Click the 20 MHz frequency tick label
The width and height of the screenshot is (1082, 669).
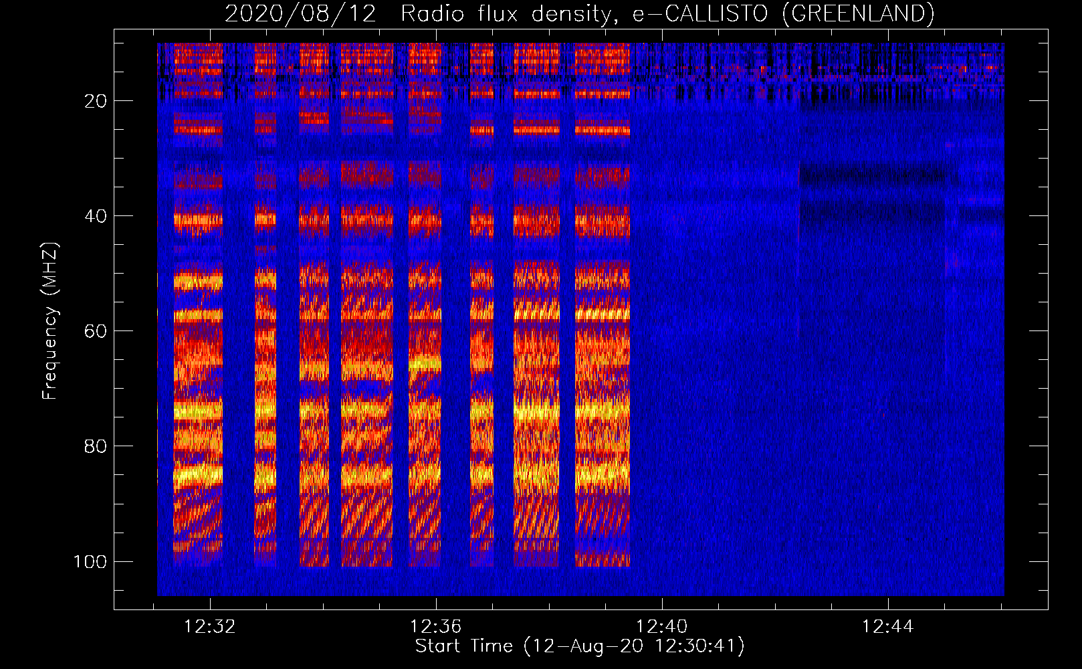click(x=96, y=101)
